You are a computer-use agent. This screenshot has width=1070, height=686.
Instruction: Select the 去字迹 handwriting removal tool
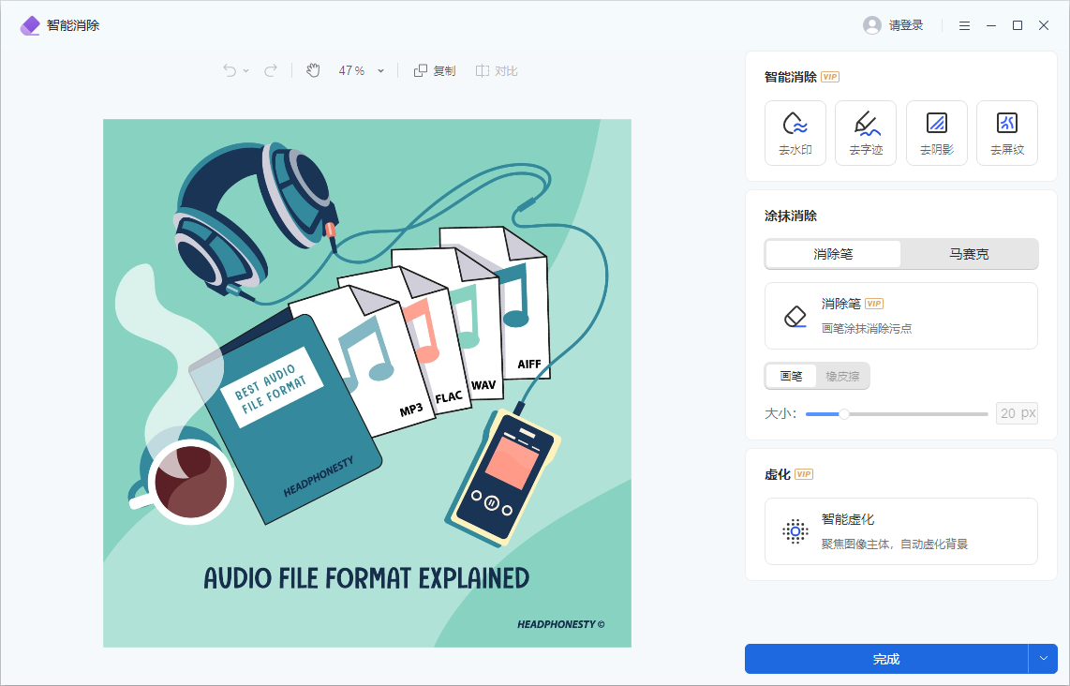pyautogui.click(x=865, y=132)
